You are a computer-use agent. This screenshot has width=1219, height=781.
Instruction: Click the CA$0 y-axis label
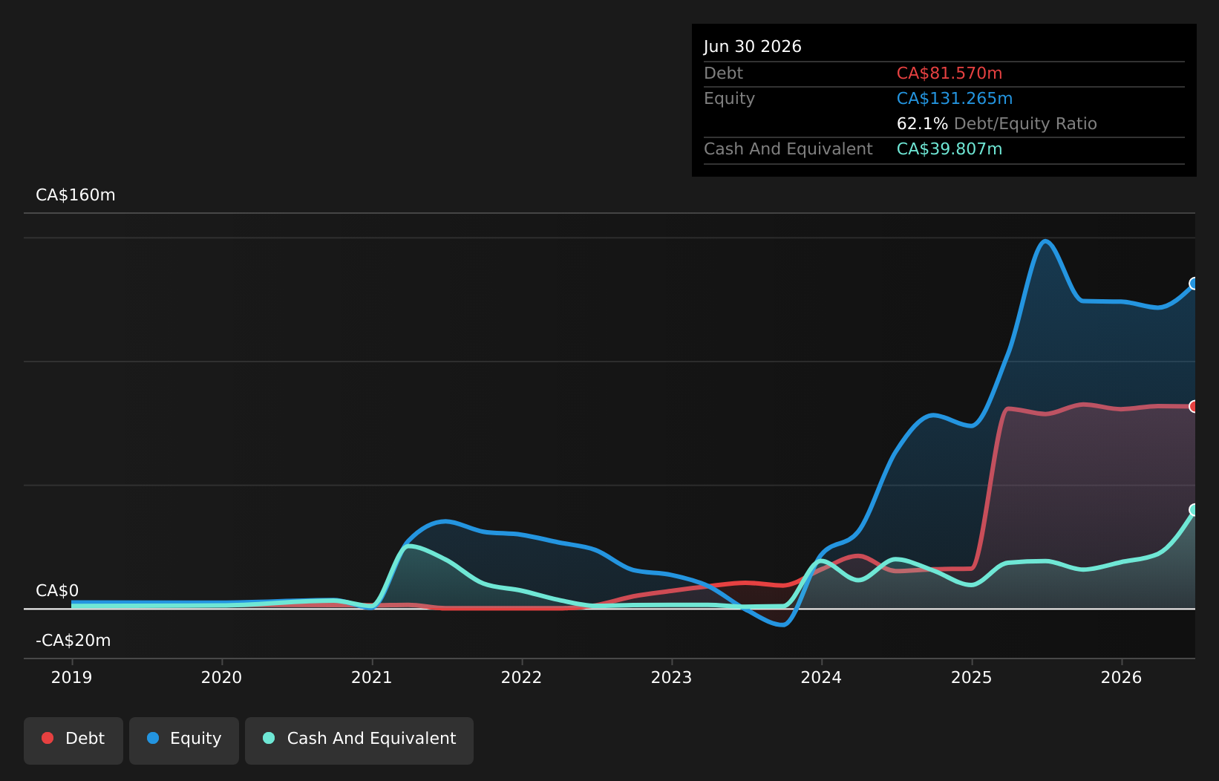coord(57,591)
